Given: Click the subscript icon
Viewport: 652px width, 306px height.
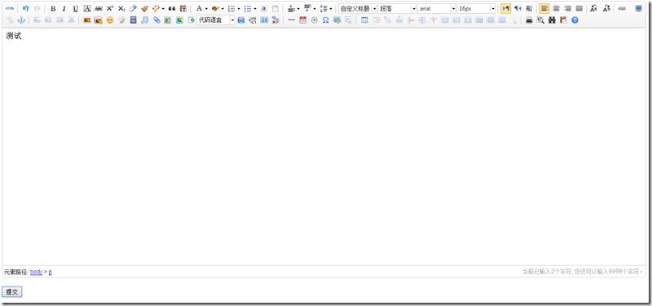Looking at the screenshot, I should [121, 8].
